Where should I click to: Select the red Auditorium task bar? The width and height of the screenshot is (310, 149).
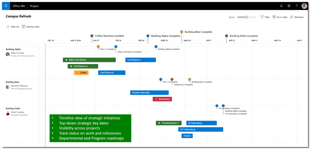(162, 99)
